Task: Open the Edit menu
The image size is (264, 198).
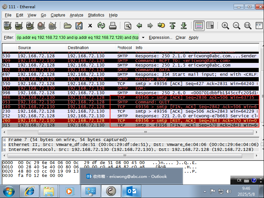Action: (x=19, y=15)
